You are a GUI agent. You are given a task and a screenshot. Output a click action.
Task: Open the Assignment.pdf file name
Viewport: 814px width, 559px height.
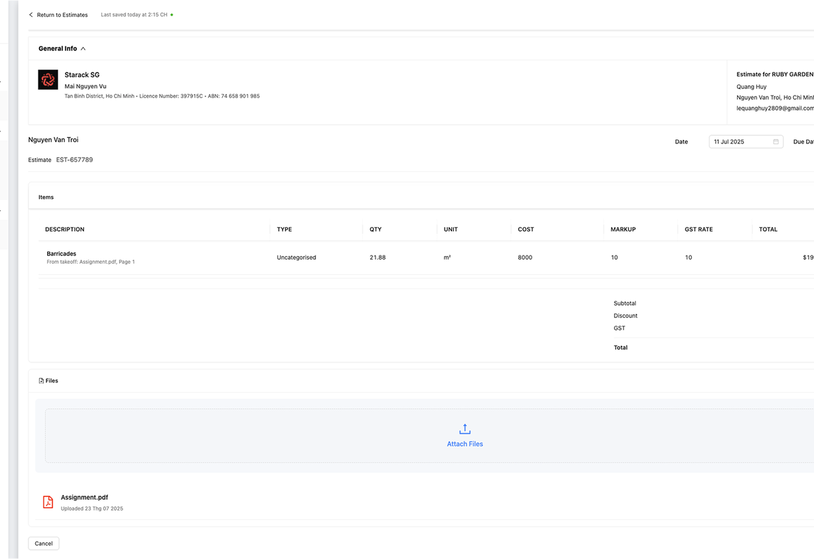pyautogui.click(x=84, y=497)
